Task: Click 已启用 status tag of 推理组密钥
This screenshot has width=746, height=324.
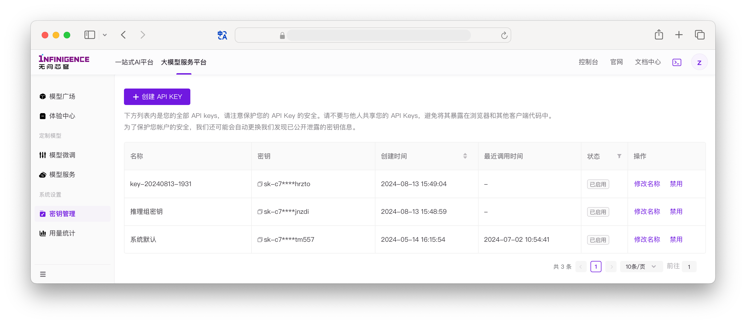Action: coord(598,212)
